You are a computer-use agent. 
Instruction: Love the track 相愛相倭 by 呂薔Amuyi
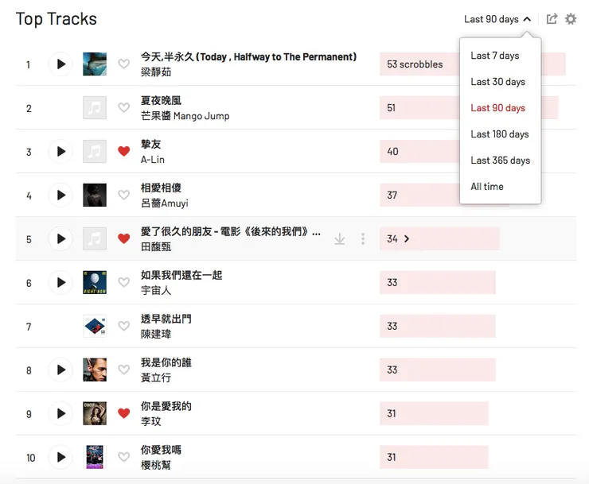coord(123,195)
